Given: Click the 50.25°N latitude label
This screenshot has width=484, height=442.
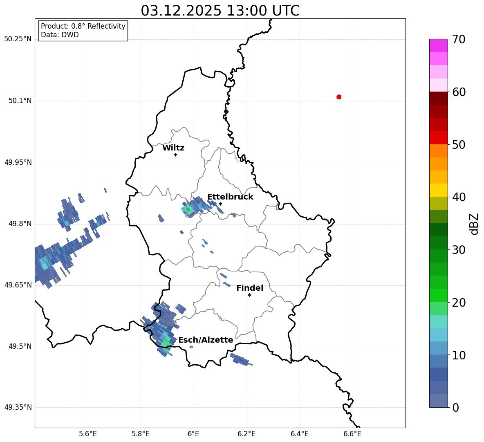Looking at the screenshot, I should point(18,39).
